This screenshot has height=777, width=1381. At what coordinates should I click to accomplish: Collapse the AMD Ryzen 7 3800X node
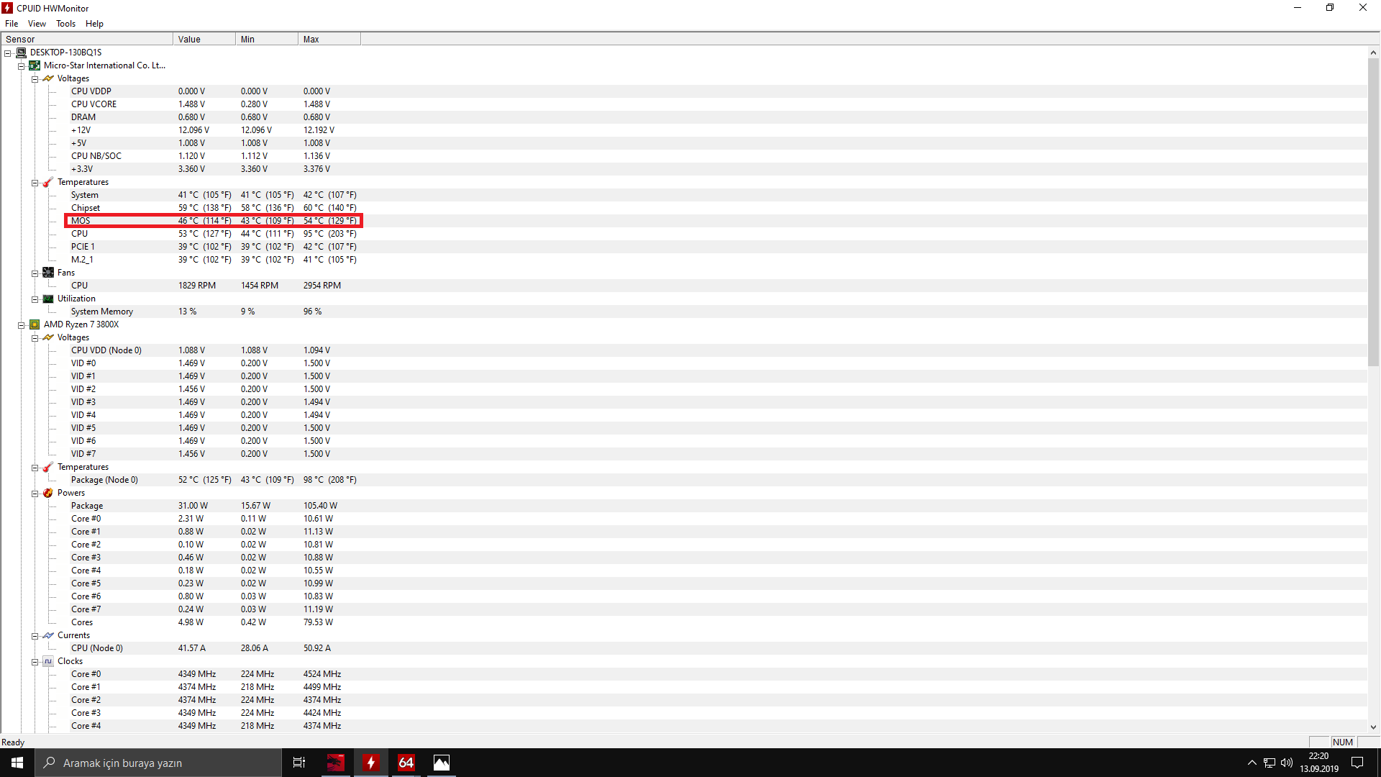tap(21, 324)
